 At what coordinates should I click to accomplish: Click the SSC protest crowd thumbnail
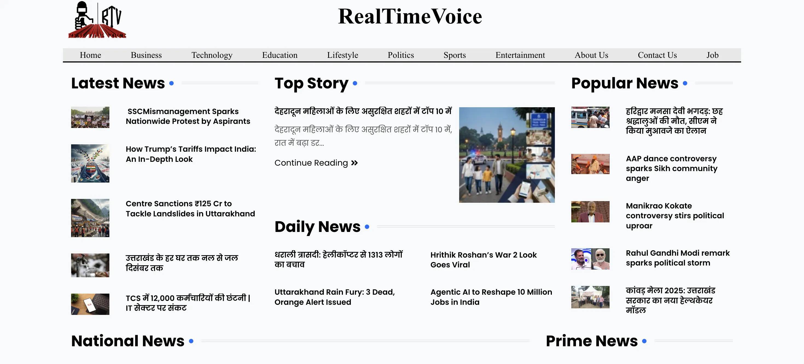pyautogui.click(x=90, y=117)
